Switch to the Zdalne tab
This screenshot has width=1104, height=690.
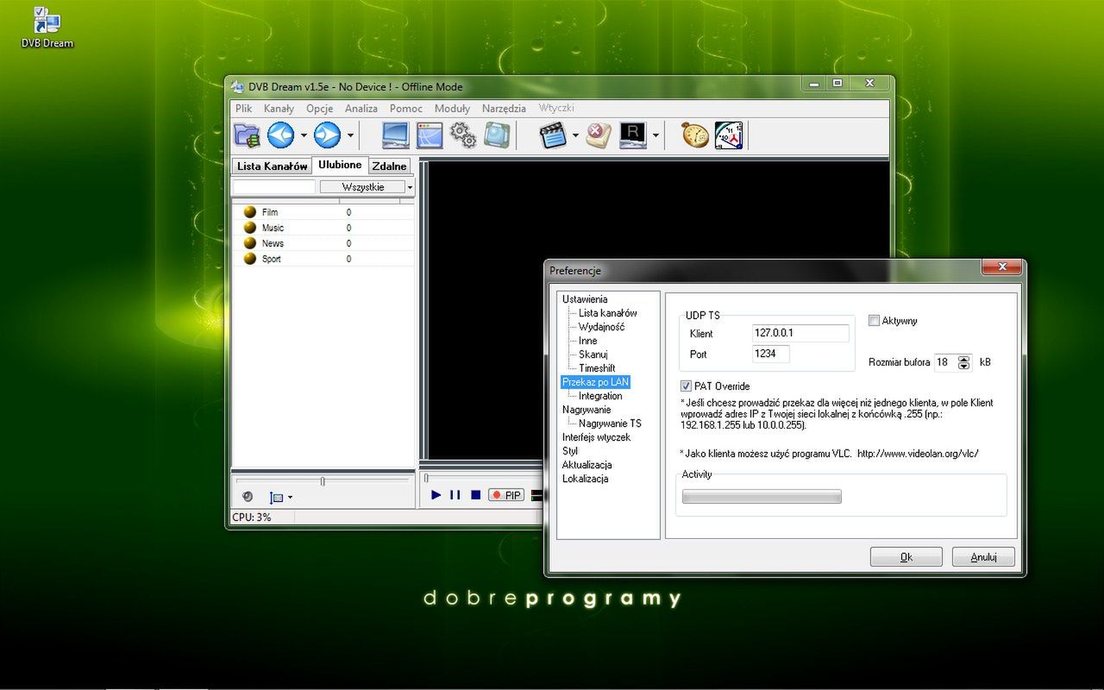pyautogui.click(x=389, y=166)
